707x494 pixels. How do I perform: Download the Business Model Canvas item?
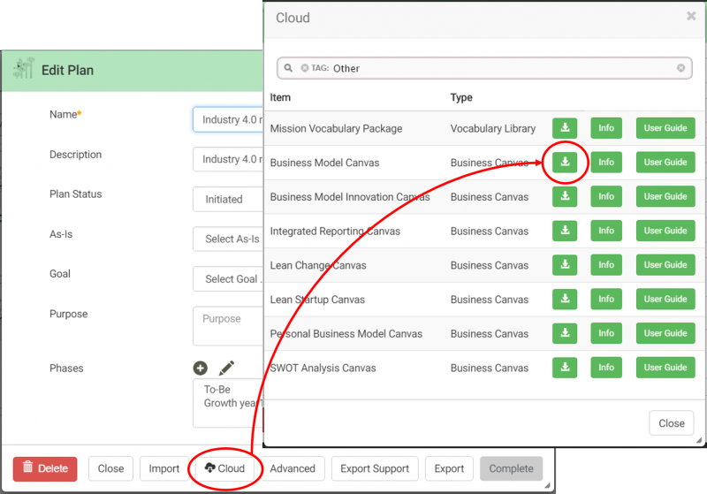coord(565,163)
